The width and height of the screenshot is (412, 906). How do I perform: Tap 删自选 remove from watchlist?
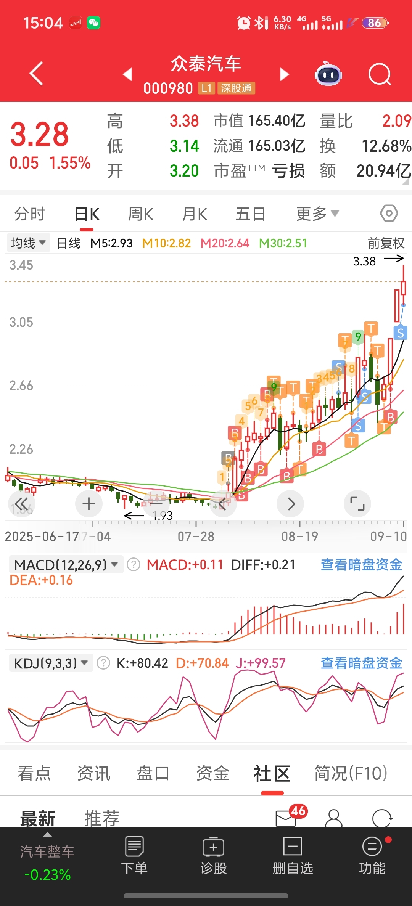tap(293, 856)
